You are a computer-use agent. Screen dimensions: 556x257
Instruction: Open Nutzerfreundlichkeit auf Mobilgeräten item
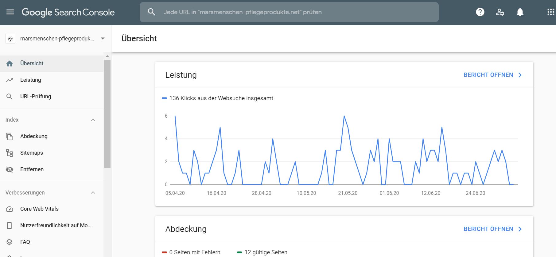tap(52, 225)
